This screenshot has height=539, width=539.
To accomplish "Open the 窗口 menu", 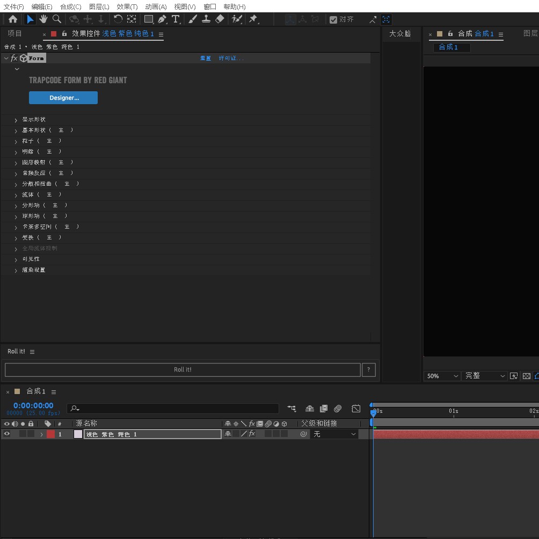I will point(210,6).
